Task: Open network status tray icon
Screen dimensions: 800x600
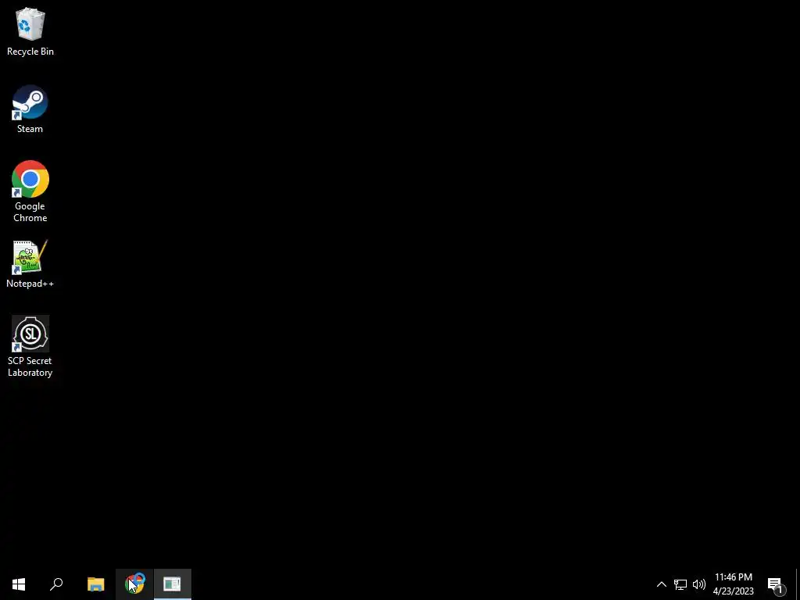Action: 680,584
